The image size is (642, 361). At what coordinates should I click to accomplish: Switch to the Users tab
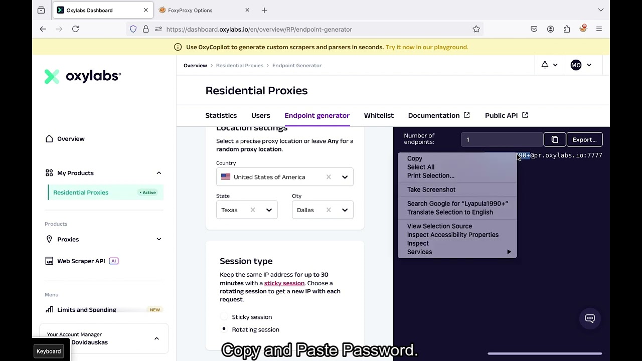(x=260, y=115)
